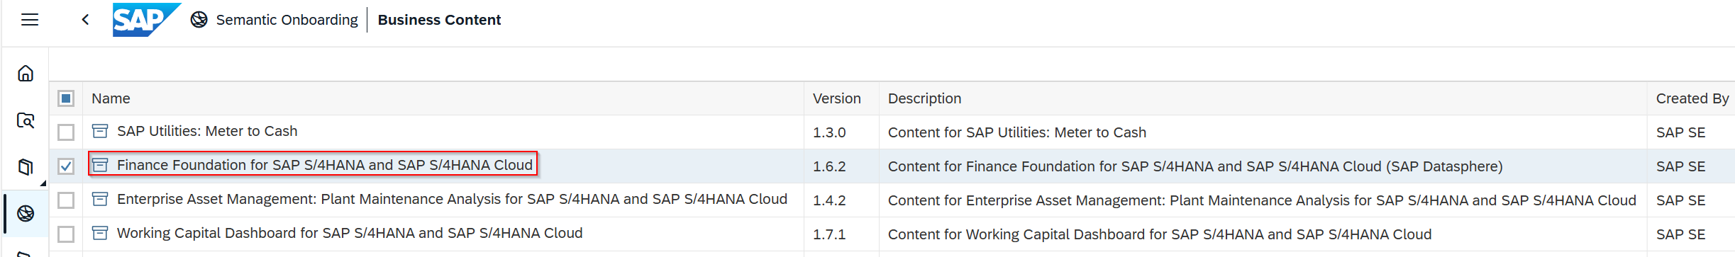The image size is (1735, 257).
Task: Click version 1.6.2 cell
Action: [829, 166]
